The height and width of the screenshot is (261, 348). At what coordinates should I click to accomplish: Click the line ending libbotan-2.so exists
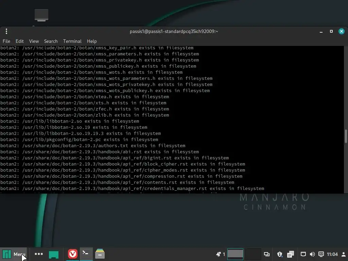[x=70, y=121]
